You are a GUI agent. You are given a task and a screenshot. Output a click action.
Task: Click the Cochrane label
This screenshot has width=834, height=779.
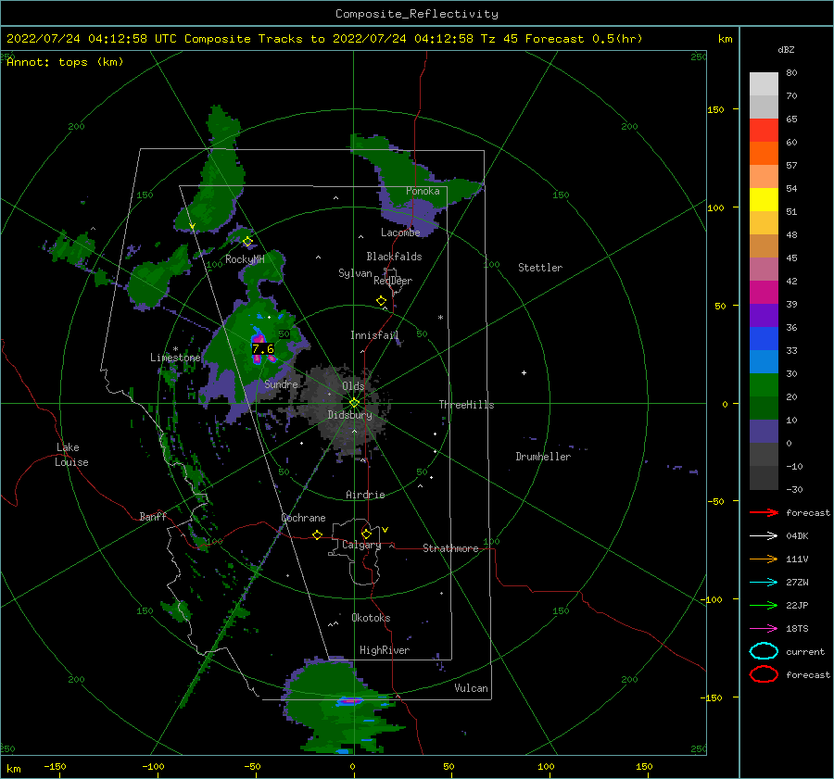tap(303, 518)
